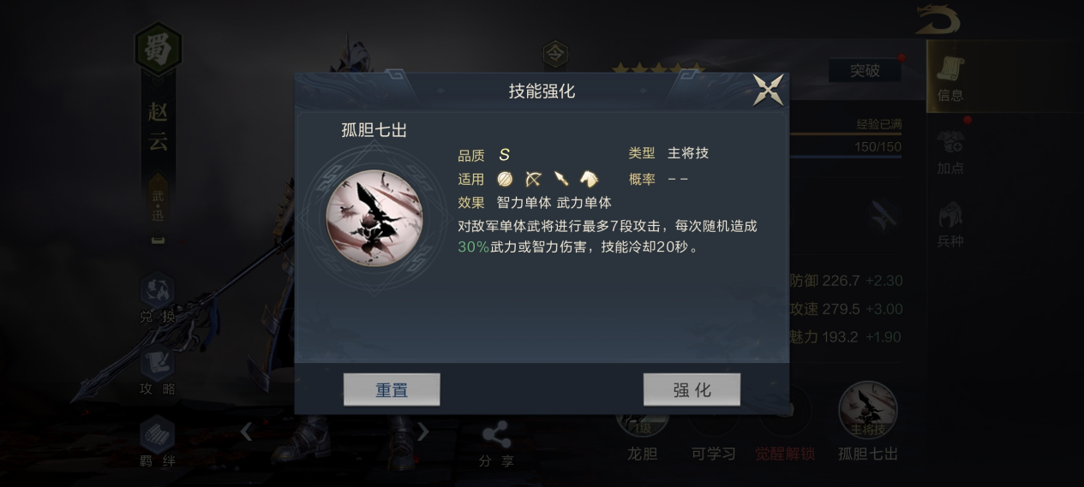1084x487 pixels.
Task: Tap the 分享 share icon
Action: coord(496,444)
